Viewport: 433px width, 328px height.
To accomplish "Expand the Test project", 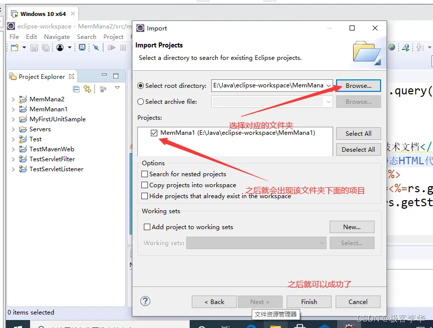I will (x=13, y=139).
